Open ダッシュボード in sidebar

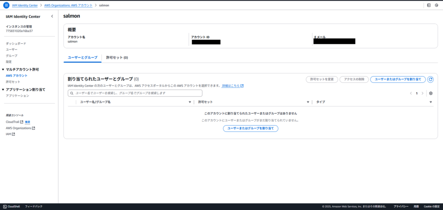(x=16, y=44)
